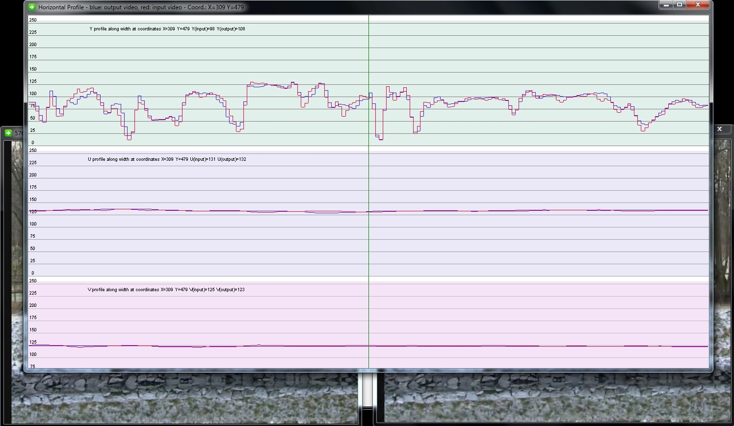The width and height of the screenshot is (734, 426).
Task: Click the 250 axis label of Y graph
Action: pos(33,20)
